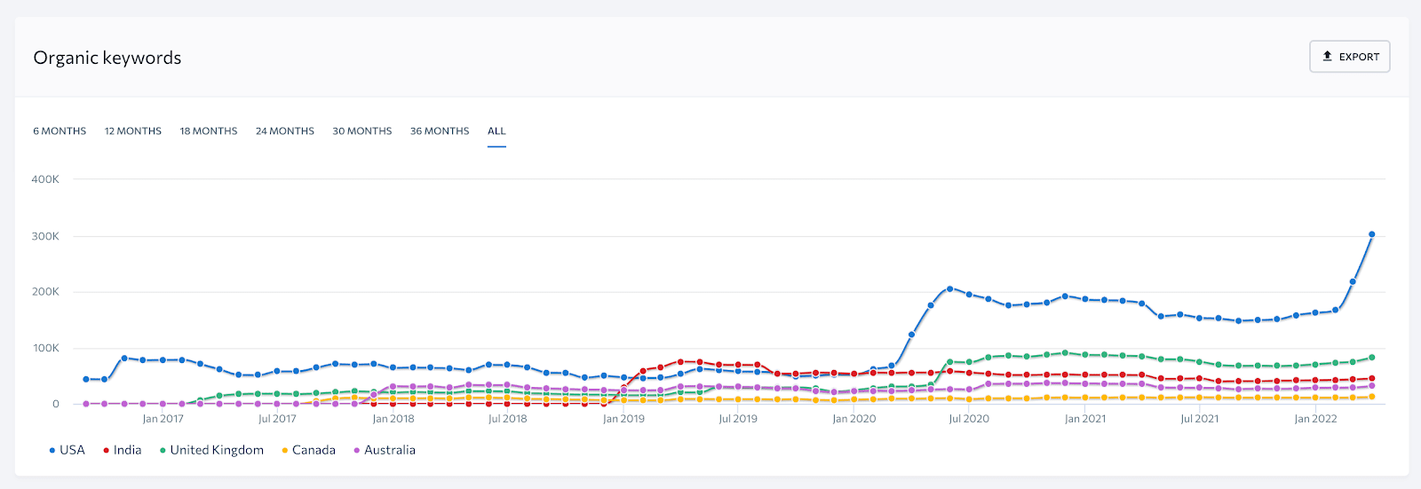Click the Organic keywords heading
Image resolution: width=1421 pixels, height=489 pixels.
pos(107,58)
